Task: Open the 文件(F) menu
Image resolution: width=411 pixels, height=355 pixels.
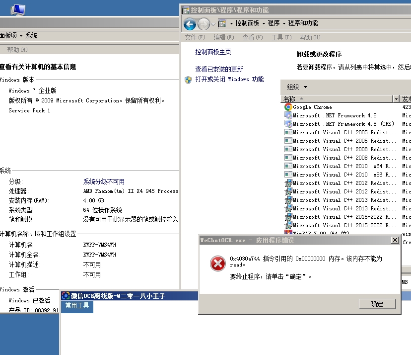Action: tap(195, 37)
